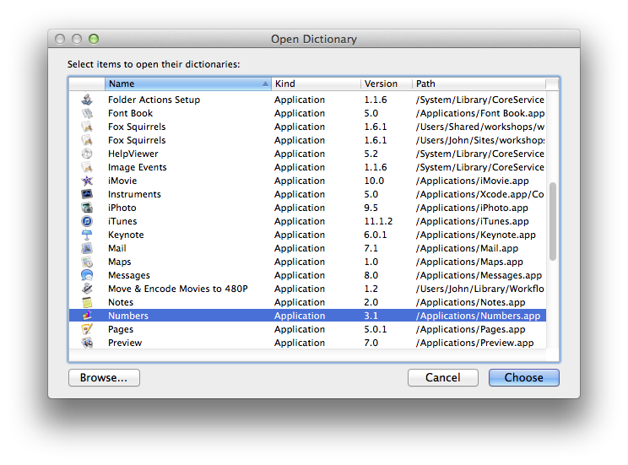Click the iTunes app icon

click(x=87, y=221)
